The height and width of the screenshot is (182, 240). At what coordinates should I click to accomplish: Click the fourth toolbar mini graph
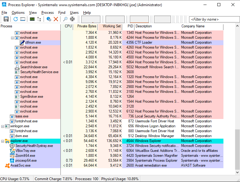coord(162,19)
